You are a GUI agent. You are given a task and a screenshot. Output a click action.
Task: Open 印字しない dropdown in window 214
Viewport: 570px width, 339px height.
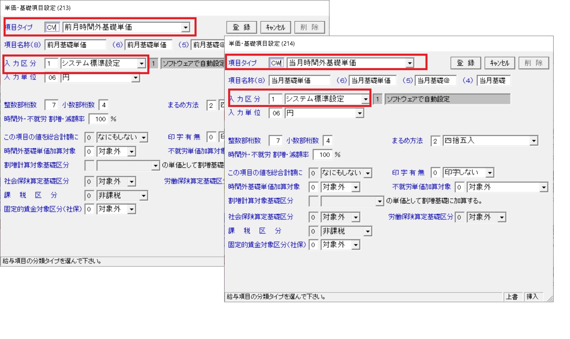click(x=490, y=173)
